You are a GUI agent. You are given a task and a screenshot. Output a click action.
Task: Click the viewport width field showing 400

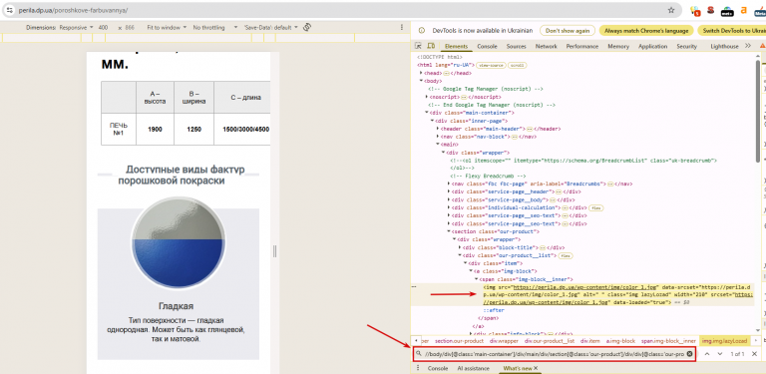(103, 28)
